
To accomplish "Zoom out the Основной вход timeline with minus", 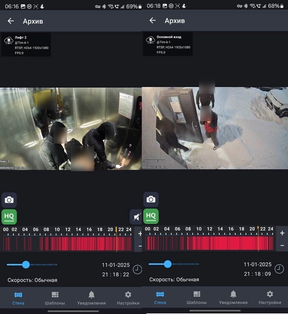I will coord(282,246).
